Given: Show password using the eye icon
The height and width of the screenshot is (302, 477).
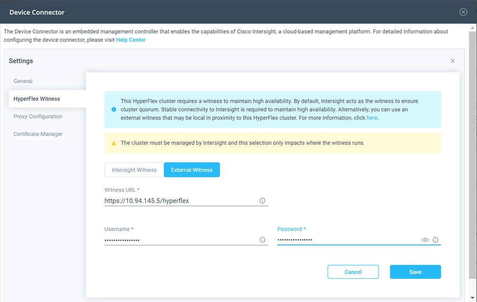Looking at the screenshot, I should click(x=425, y=240).
